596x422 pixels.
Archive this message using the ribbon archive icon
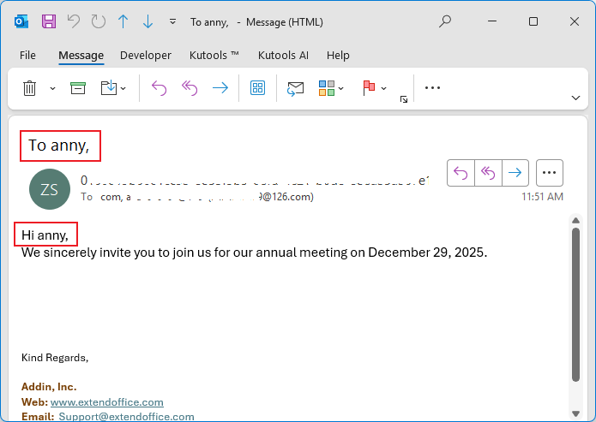click(78, 87)
